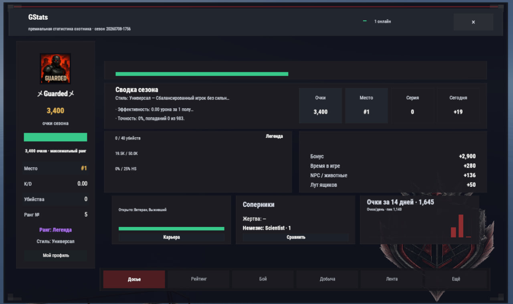513x304 pixels.
Task: Go to the Лента tab
Action: coord(392,279)
